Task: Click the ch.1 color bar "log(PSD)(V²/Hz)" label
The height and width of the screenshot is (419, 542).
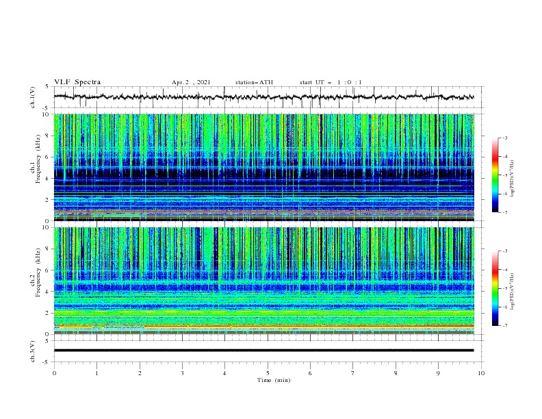Action: point(513,178)
